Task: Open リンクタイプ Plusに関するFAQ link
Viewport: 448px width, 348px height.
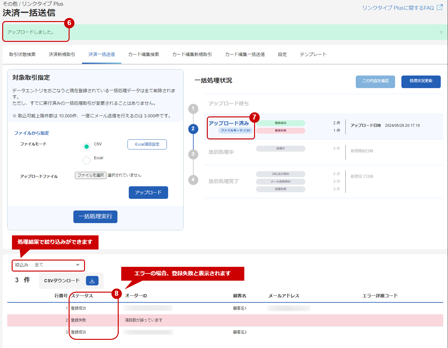Action: [398, 8]
